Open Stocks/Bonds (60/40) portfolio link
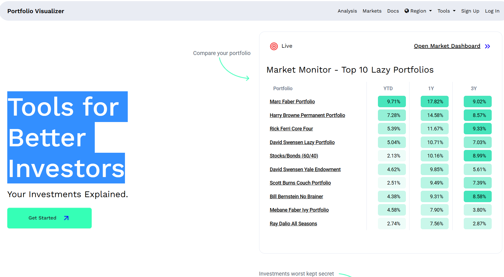504x277 pixels. [294, 156]
